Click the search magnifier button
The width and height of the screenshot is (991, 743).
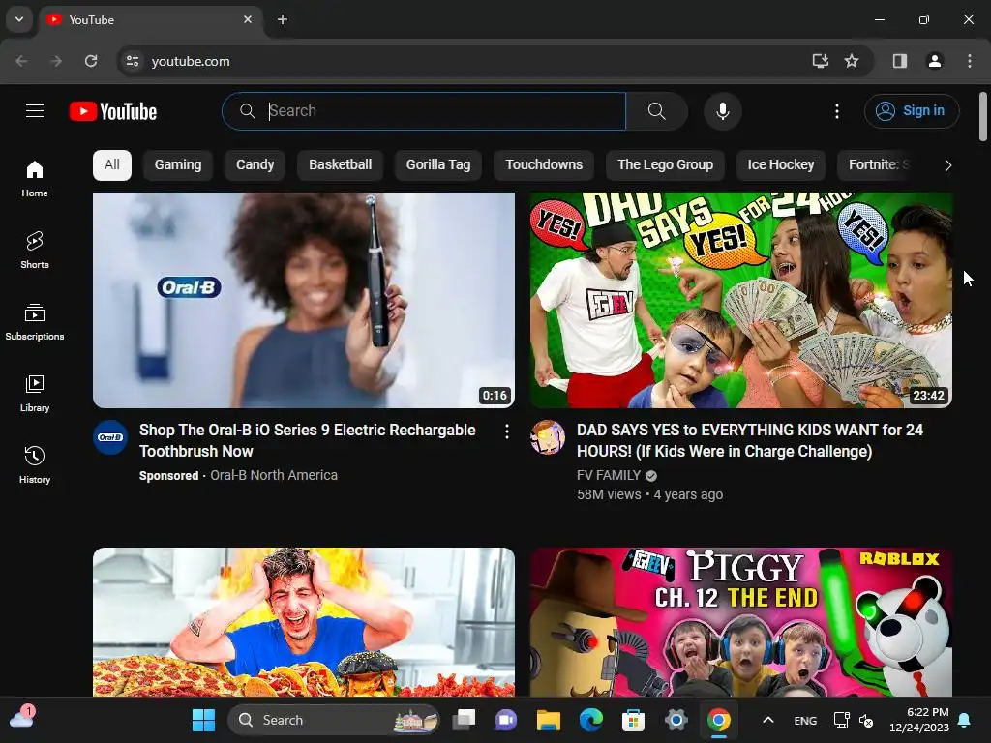657,111
